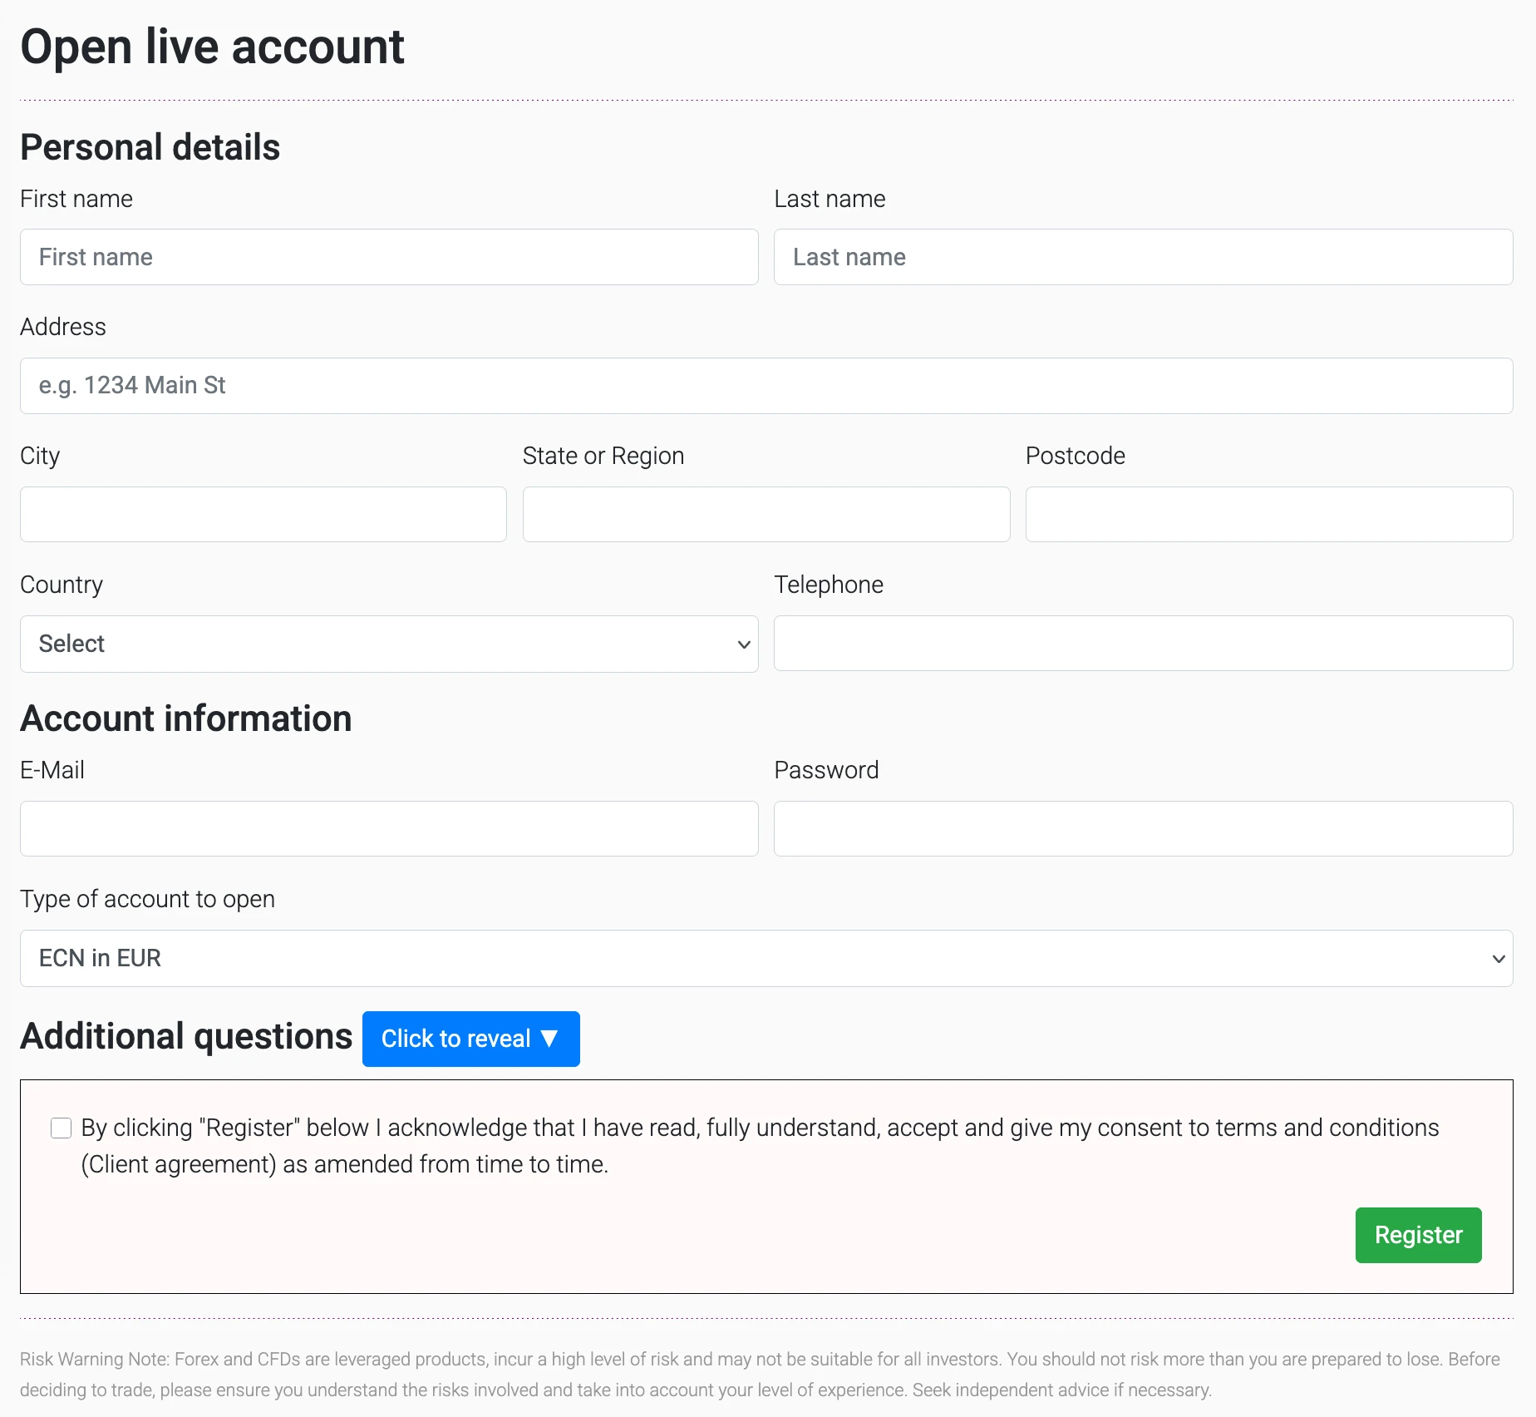This screenshot has width=1536, height=1417.
Task: Open the ECN in EUR account type dropdown
Action: (766, 958)
